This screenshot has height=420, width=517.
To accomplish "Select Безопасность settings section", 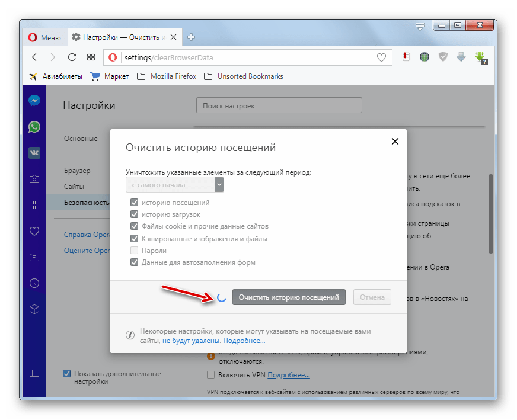I will coord(87,203).
